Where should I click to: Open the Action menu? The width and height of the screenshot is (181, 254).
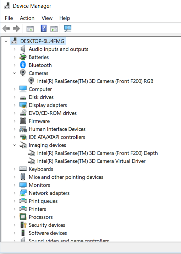click(x=27, y=18)
